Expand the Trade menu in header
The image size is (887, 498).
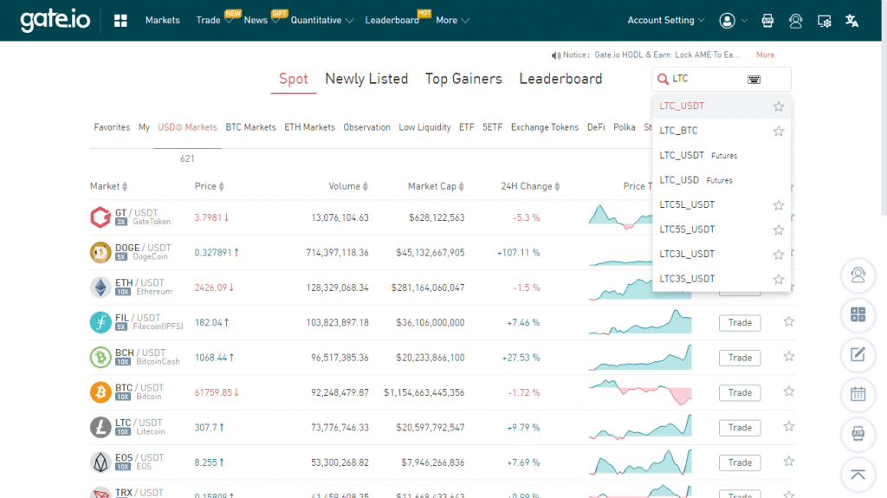tap(215, 21)
